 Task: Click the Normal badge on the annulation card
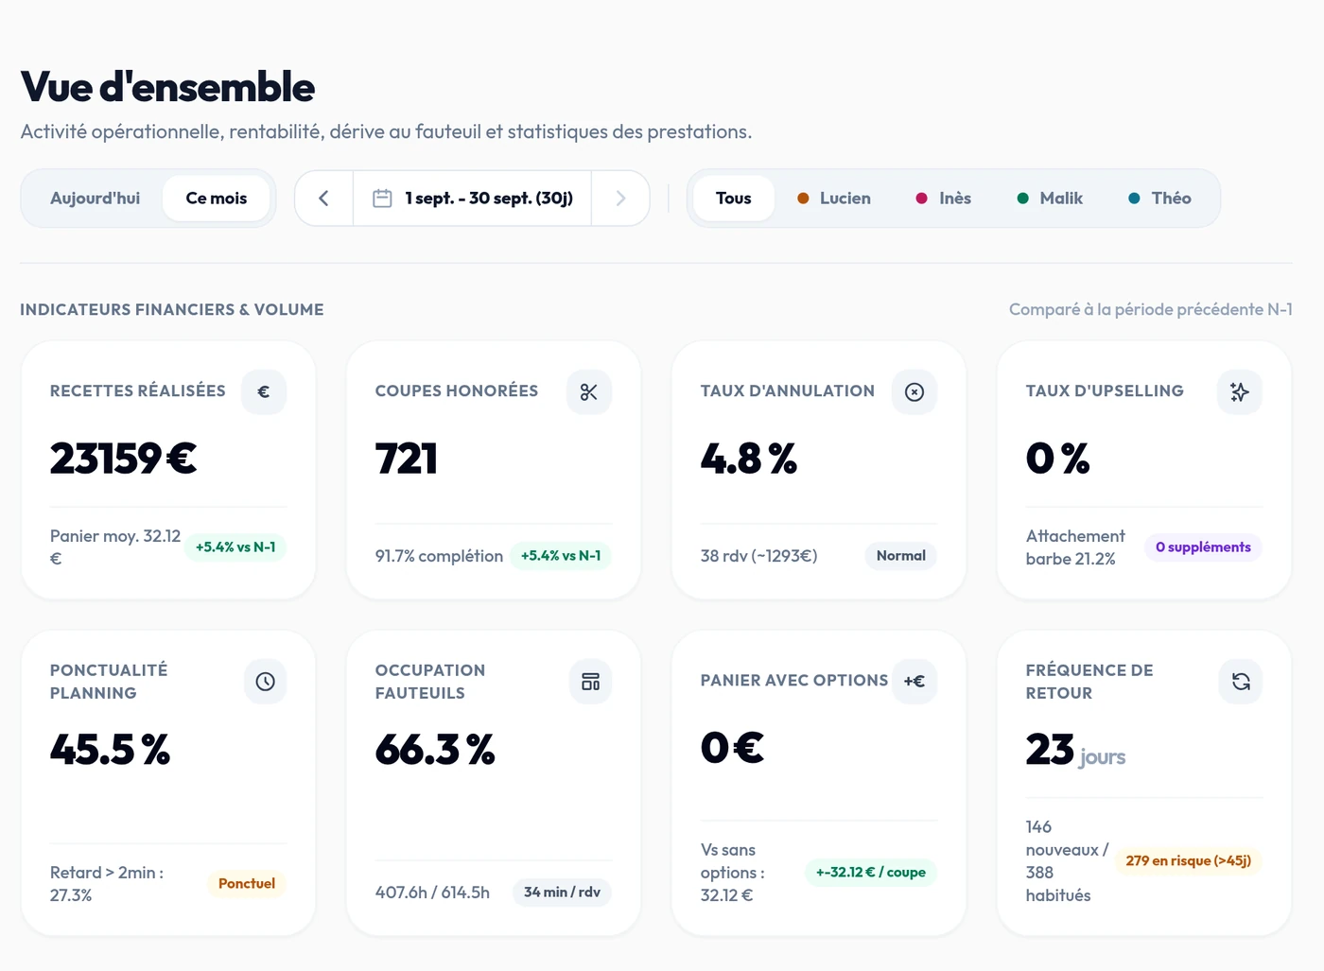coord(901,556)
